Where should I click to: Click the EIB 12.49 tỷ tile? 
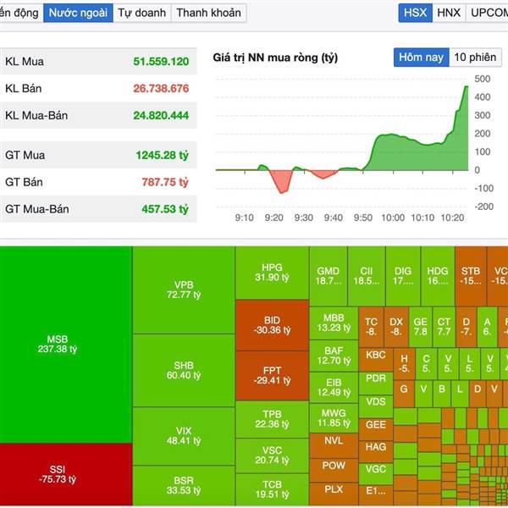[x=334, y=388]
